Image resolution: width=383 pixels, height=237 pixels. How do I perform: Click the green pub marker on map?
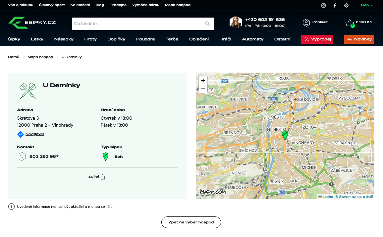pyautogui.click(x=285, y=135)
